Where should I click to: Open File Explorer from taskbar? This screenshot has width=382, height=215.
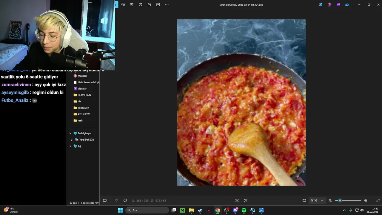191,210
